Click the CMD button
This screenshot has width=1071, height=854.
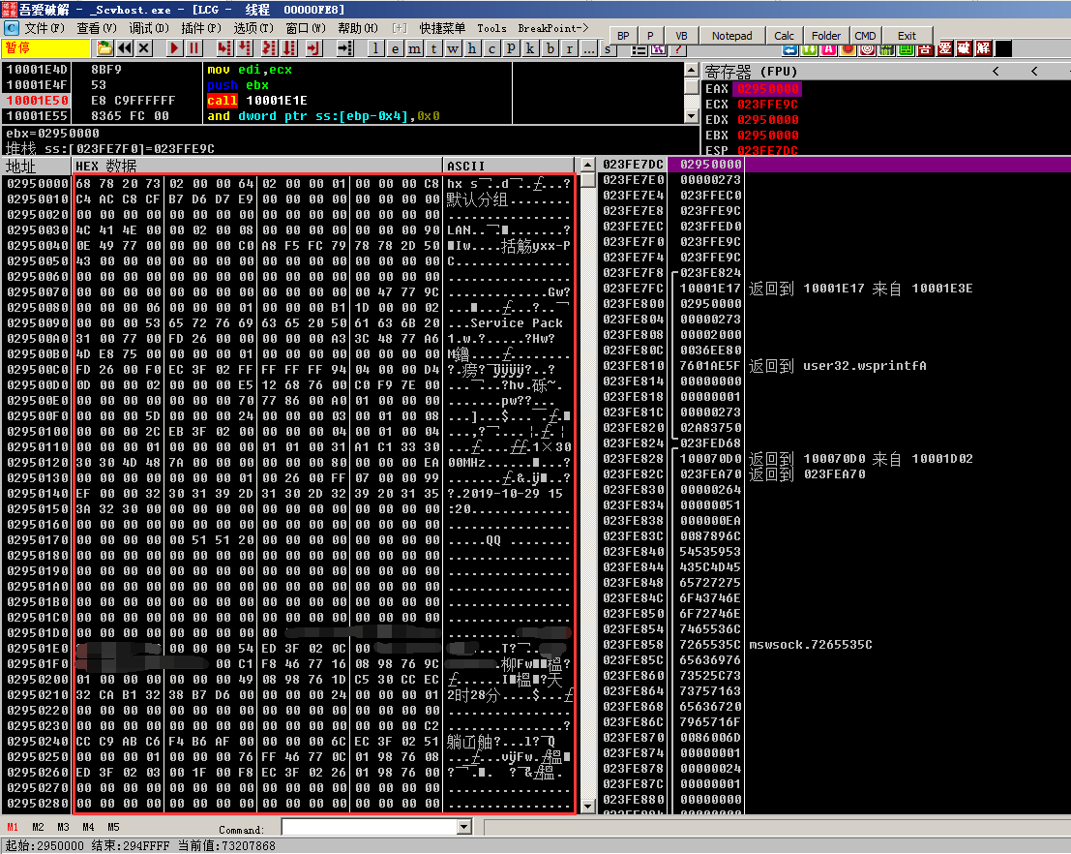point(865,36)
